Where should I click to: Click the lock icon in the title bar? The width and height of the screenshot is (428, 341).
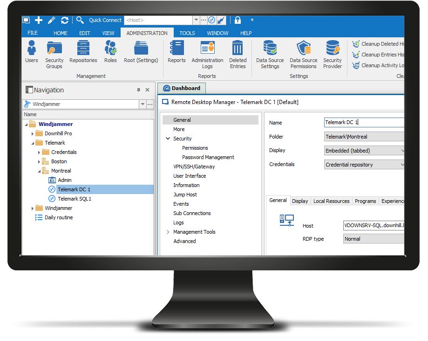pyautogui.click(x=238, y=20)
